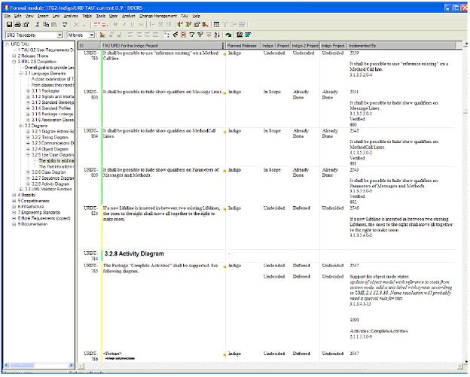Click the link arrow beside URDT-805 row

[224, 171]
